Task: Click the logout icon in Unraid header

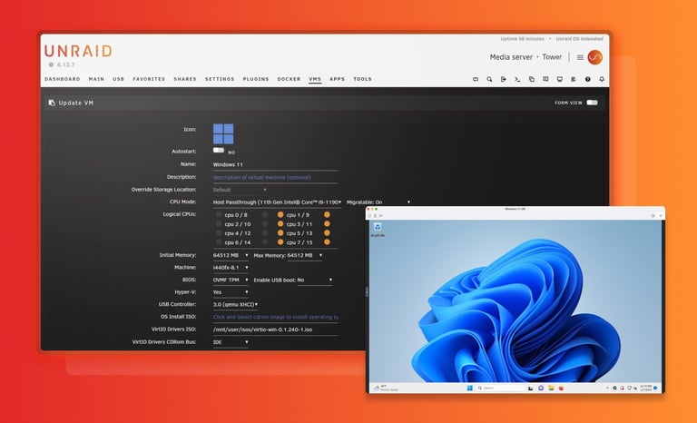Action: tap(503, 79)
